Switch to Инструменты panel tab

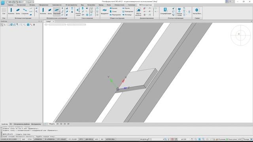(36, 124)
